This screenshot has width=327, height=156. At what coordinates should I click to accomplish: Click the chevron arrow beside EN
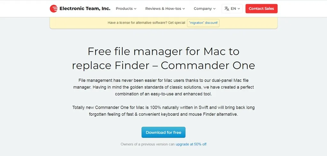tap(239, 9)
